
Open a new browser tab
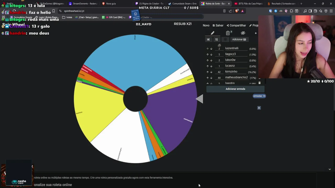(x=301, y=4)
